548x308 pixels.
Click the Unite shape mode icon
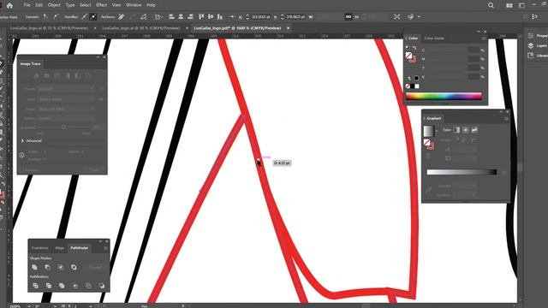[x=34, y=268]
